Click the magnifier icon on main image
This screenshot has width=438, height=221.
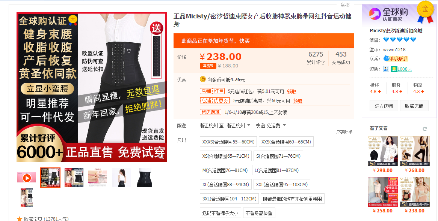[161, 156]
